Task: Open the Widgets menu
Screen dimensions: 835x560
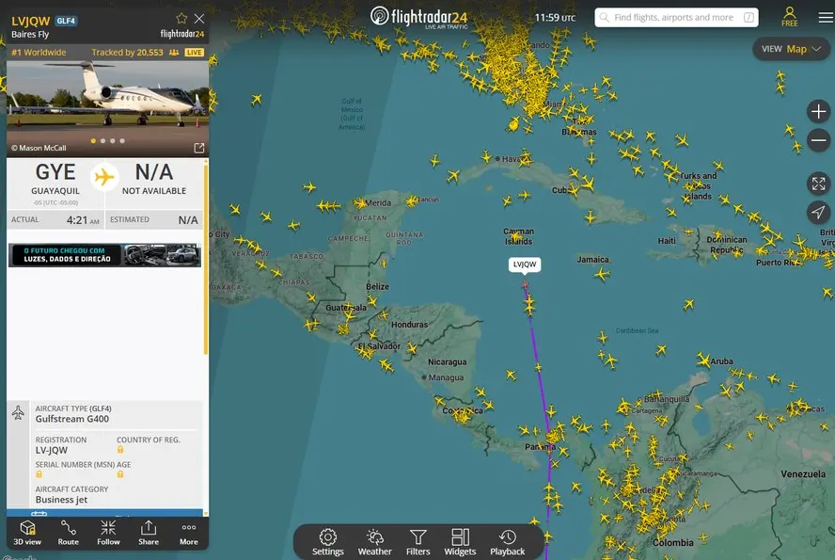Action: tap(460, 542)
